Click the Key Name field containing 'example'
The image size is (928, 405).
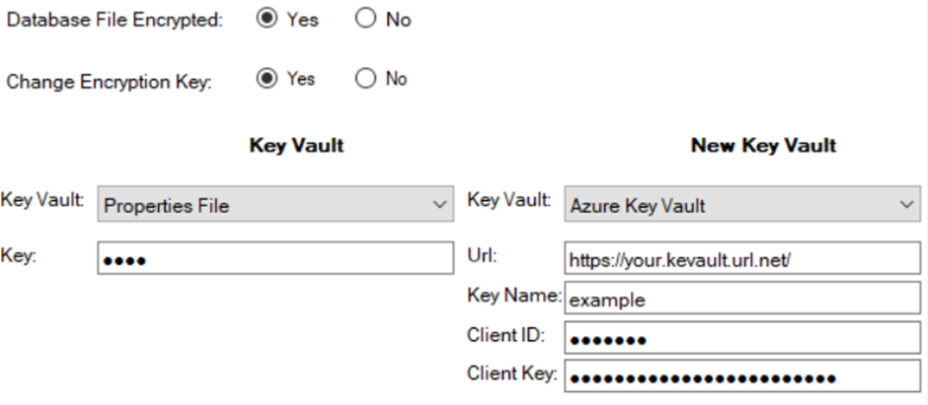741,299
